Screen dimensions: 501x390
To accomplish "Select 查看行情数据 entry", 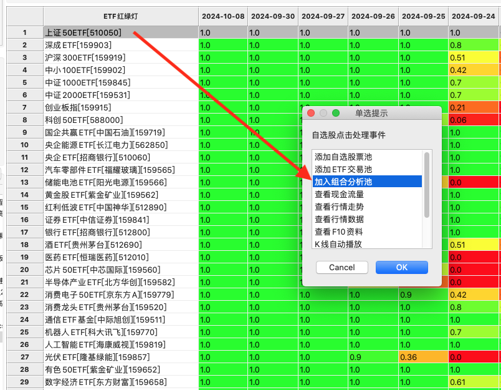I will pos(367,219).
